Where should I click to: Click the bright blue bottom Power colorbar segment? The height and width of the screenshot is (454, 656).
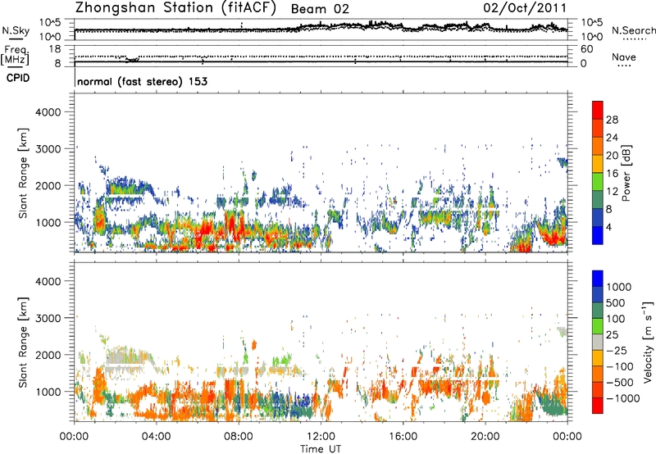coord(598,236)
